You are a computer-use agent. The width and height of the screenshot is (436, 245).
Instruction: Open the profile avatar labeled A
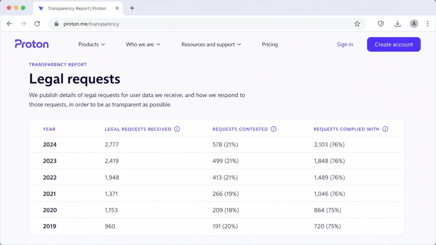414,24
